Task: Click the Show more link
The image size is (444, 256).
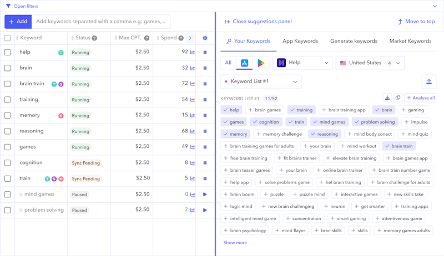Action: (x=235, y=243)
